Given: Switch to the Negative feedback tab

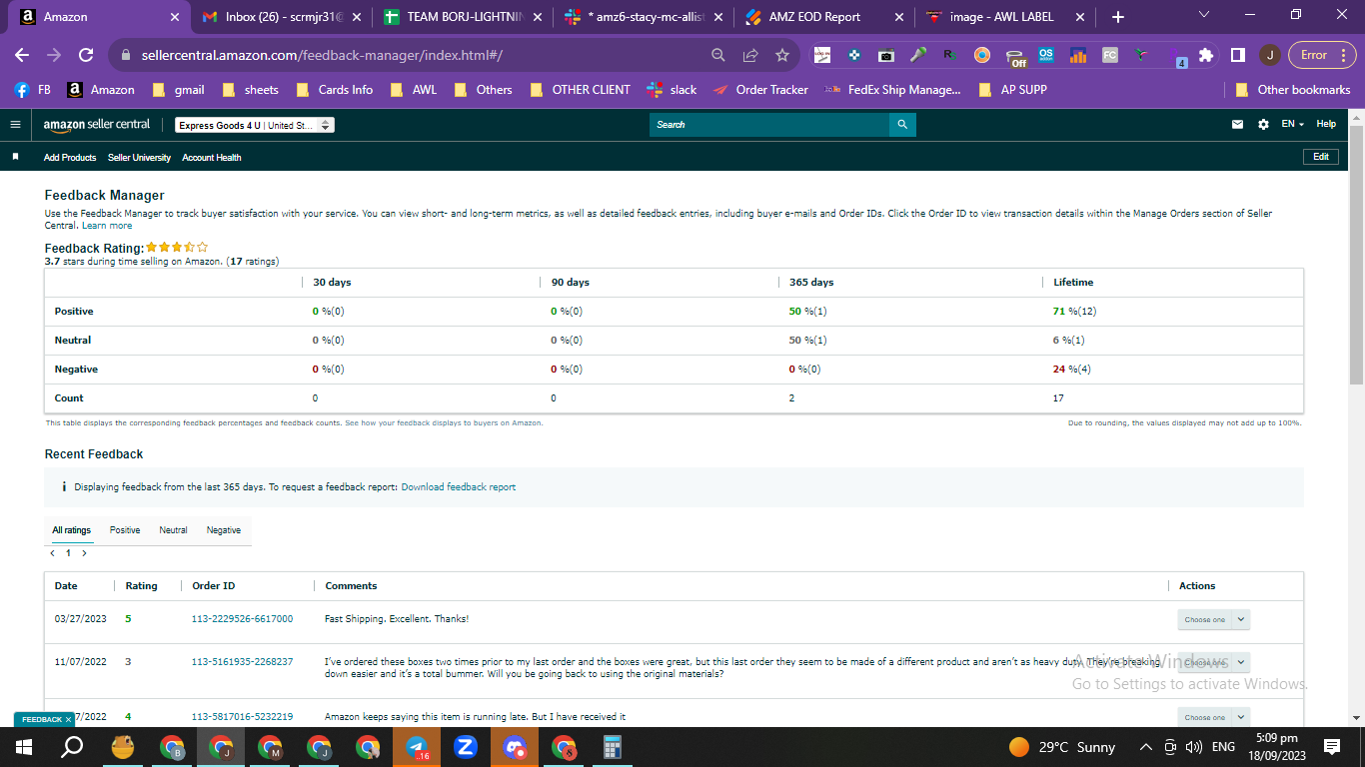Looking at the screenshot, I should [224, 530].
